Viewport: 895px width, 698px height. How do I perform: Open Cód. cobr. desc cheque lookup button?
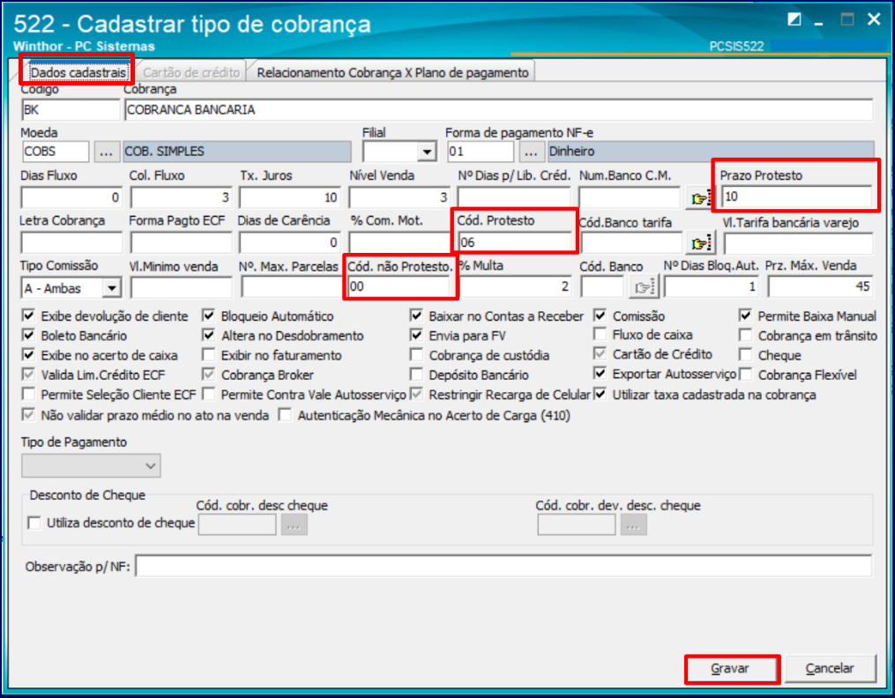click(294, 524)
